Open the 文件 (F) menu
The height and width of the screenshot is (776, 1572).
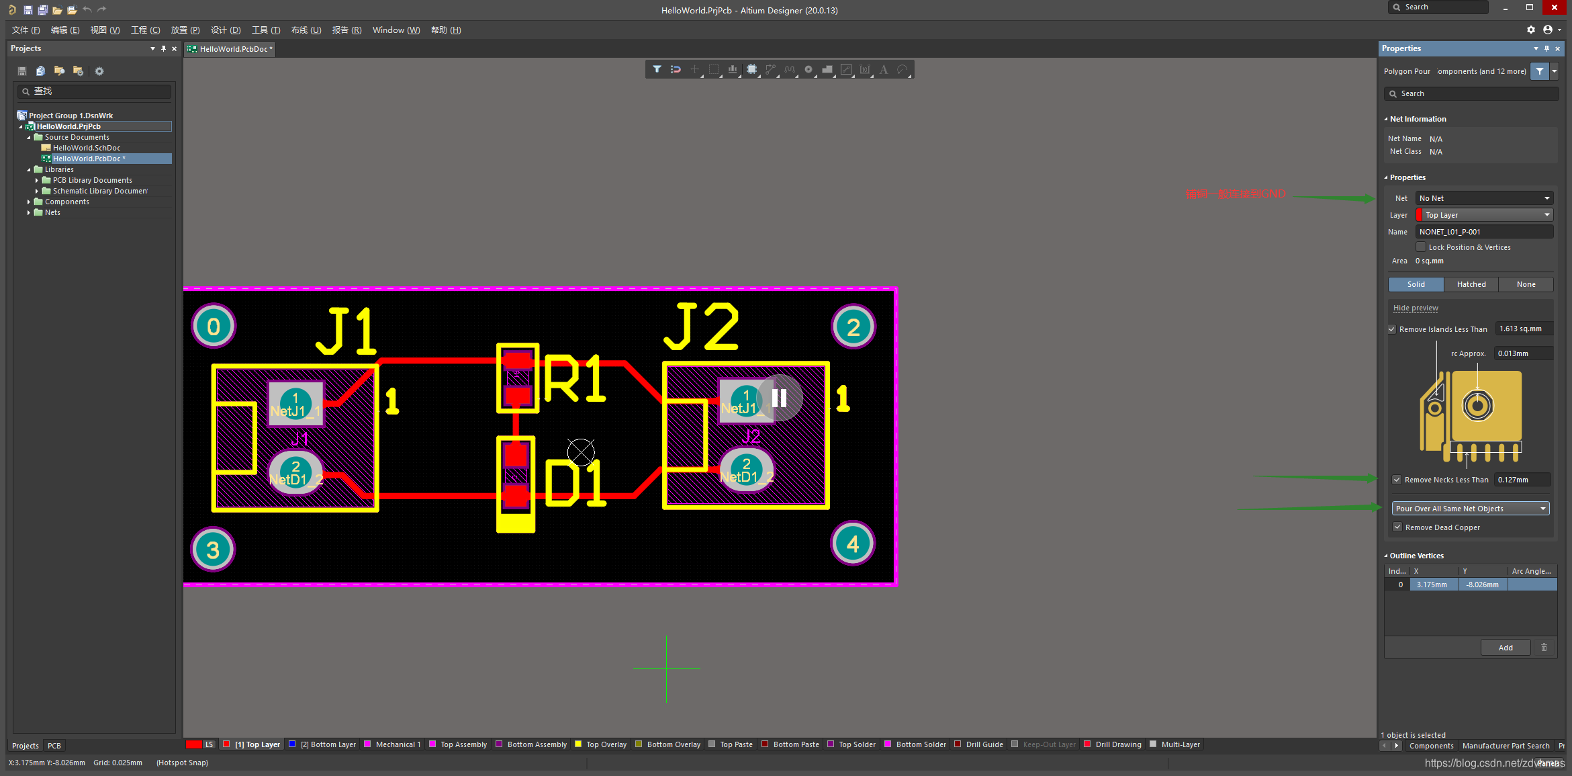pyautogui.click(x=26, y=30)
